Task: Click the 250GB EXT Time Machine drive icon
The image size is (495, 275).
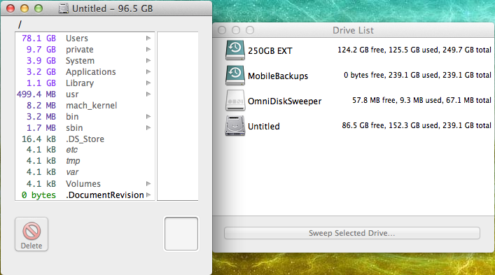Action: [235, 50]
